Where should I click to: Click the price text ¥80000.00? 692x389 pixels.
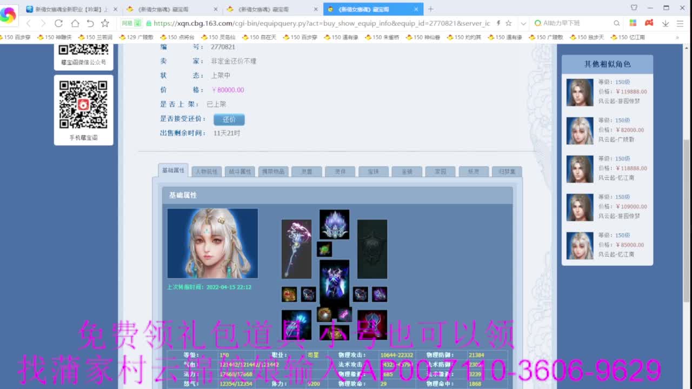[228, 90]
